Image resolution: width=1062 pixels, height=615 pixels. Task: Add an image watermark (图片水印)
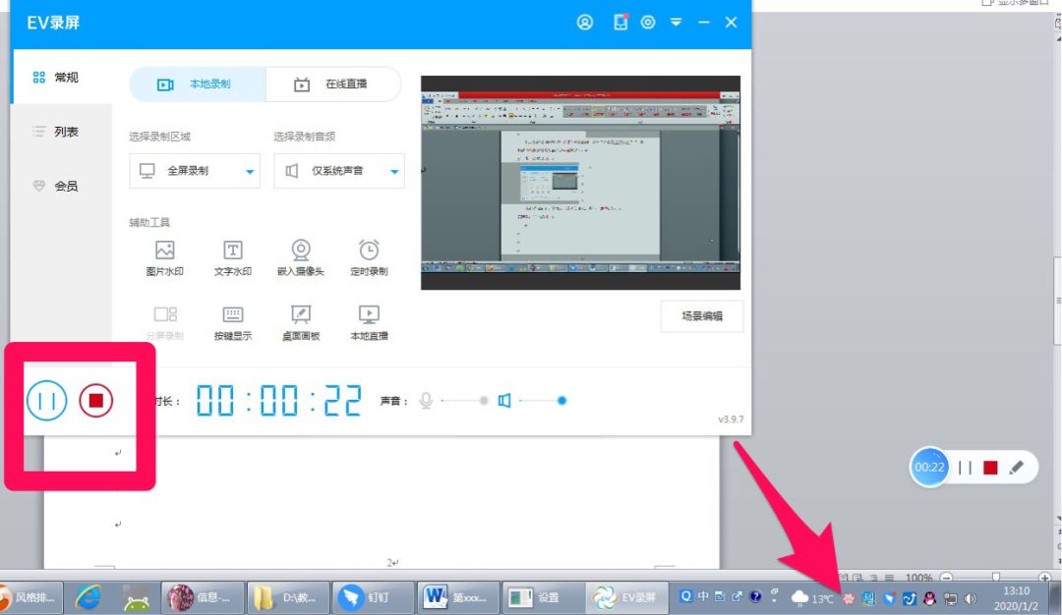(x=164, y=257)
